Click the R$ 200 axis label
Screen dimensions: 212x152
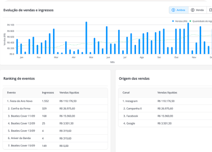click(10, 48)
